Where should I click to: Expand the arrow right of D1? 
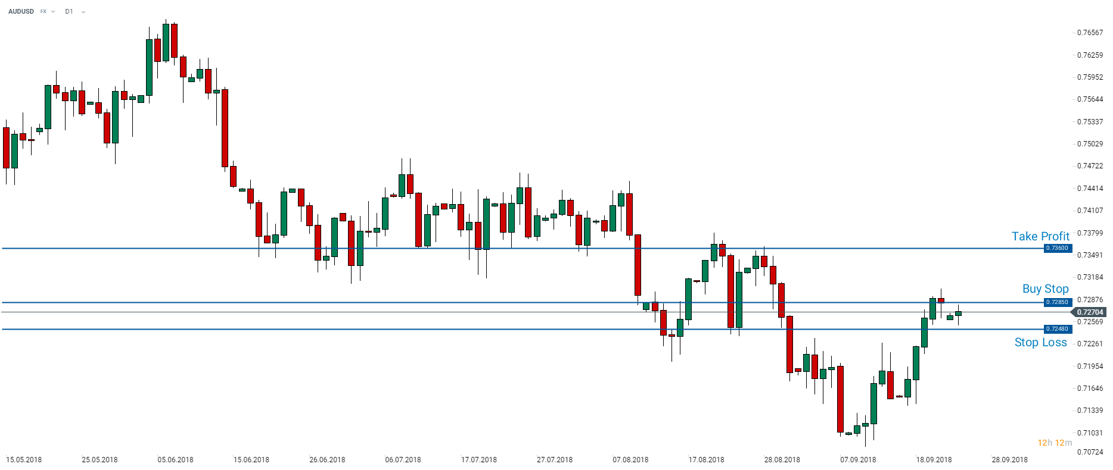tap(83, 12)
